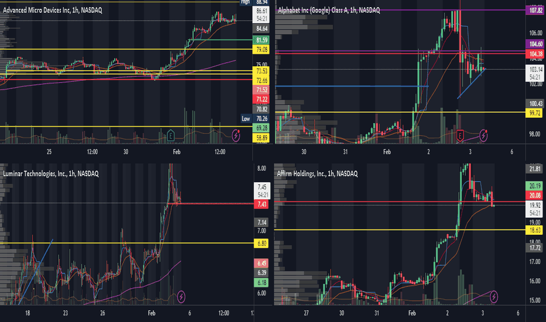The width and height of the screenshot is (546, 322).
Task: Click the 16.00 level on Affirm price axis
Action: pyautogui.click(x=534, y=280)
